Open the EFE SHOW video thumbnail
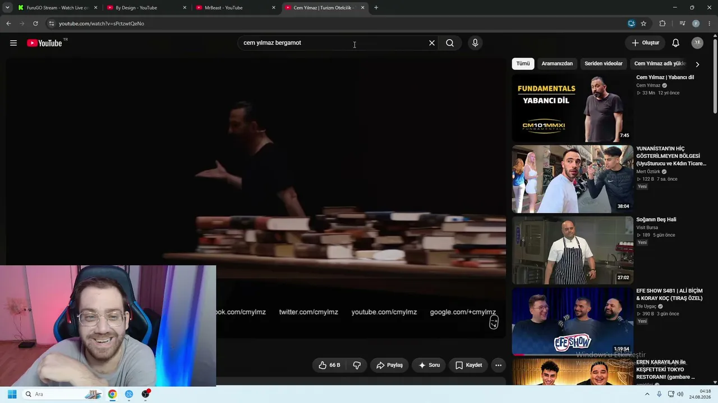 [x=572, y=321]
